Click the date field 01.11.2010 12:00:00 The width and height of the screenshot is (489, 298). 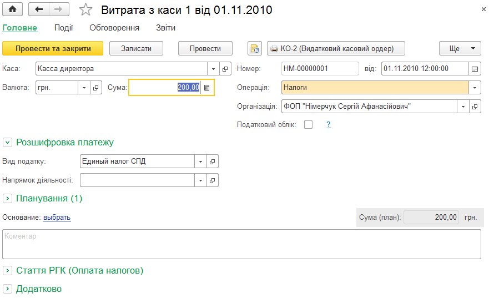click(425, 69)
